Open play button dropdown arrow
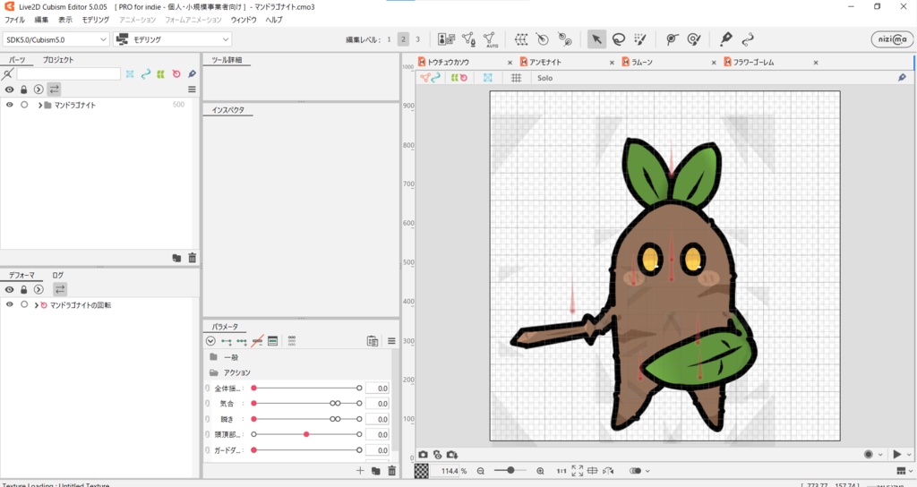Image resolution: width=917 pixels, height=487 pixels. coord(909,454)
